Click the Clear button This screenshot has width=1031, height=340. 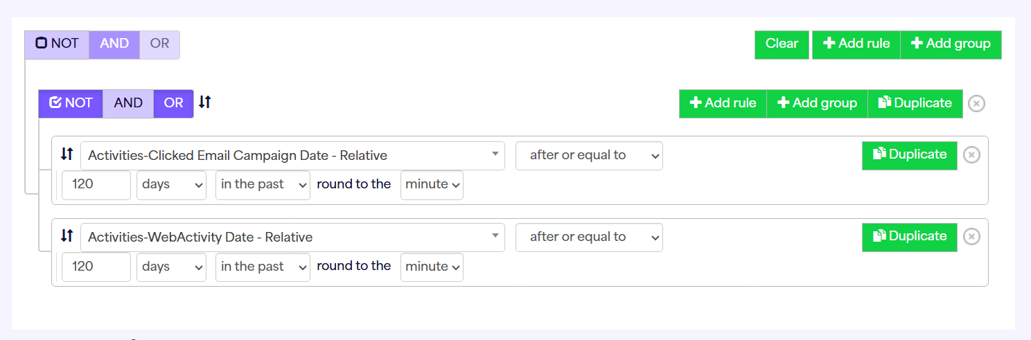782,44
